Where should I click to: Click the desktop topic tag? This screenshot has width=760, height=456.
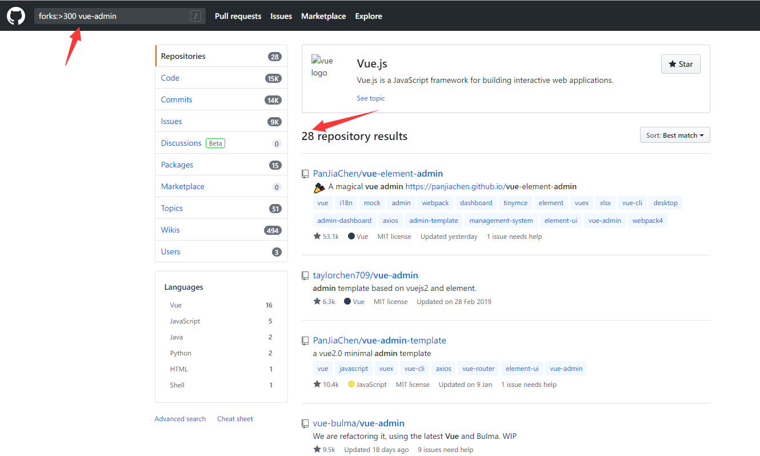click(666, 203)
